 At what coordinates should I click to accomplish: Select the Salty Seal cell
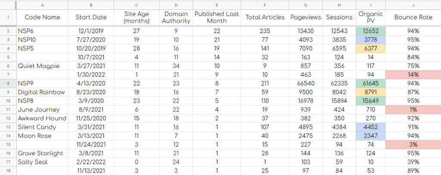tap(42, 162)
